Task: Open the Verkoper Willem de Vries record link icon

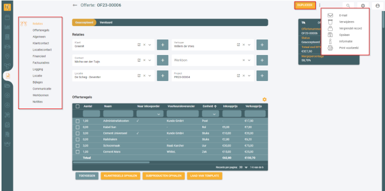Action: click(238, 45)
